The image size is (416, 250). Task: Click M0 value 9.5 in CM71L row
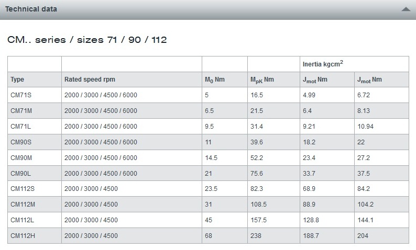(209, 127)
